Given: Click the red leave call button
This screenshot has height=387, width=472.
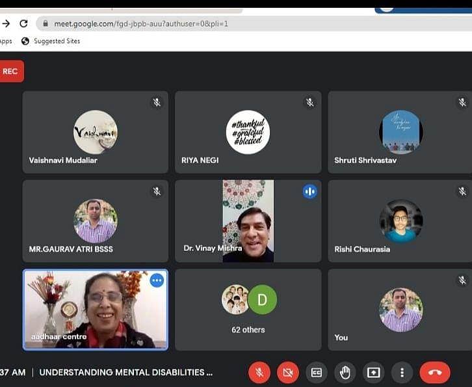Looking at the screenshot, I should 435,373.
